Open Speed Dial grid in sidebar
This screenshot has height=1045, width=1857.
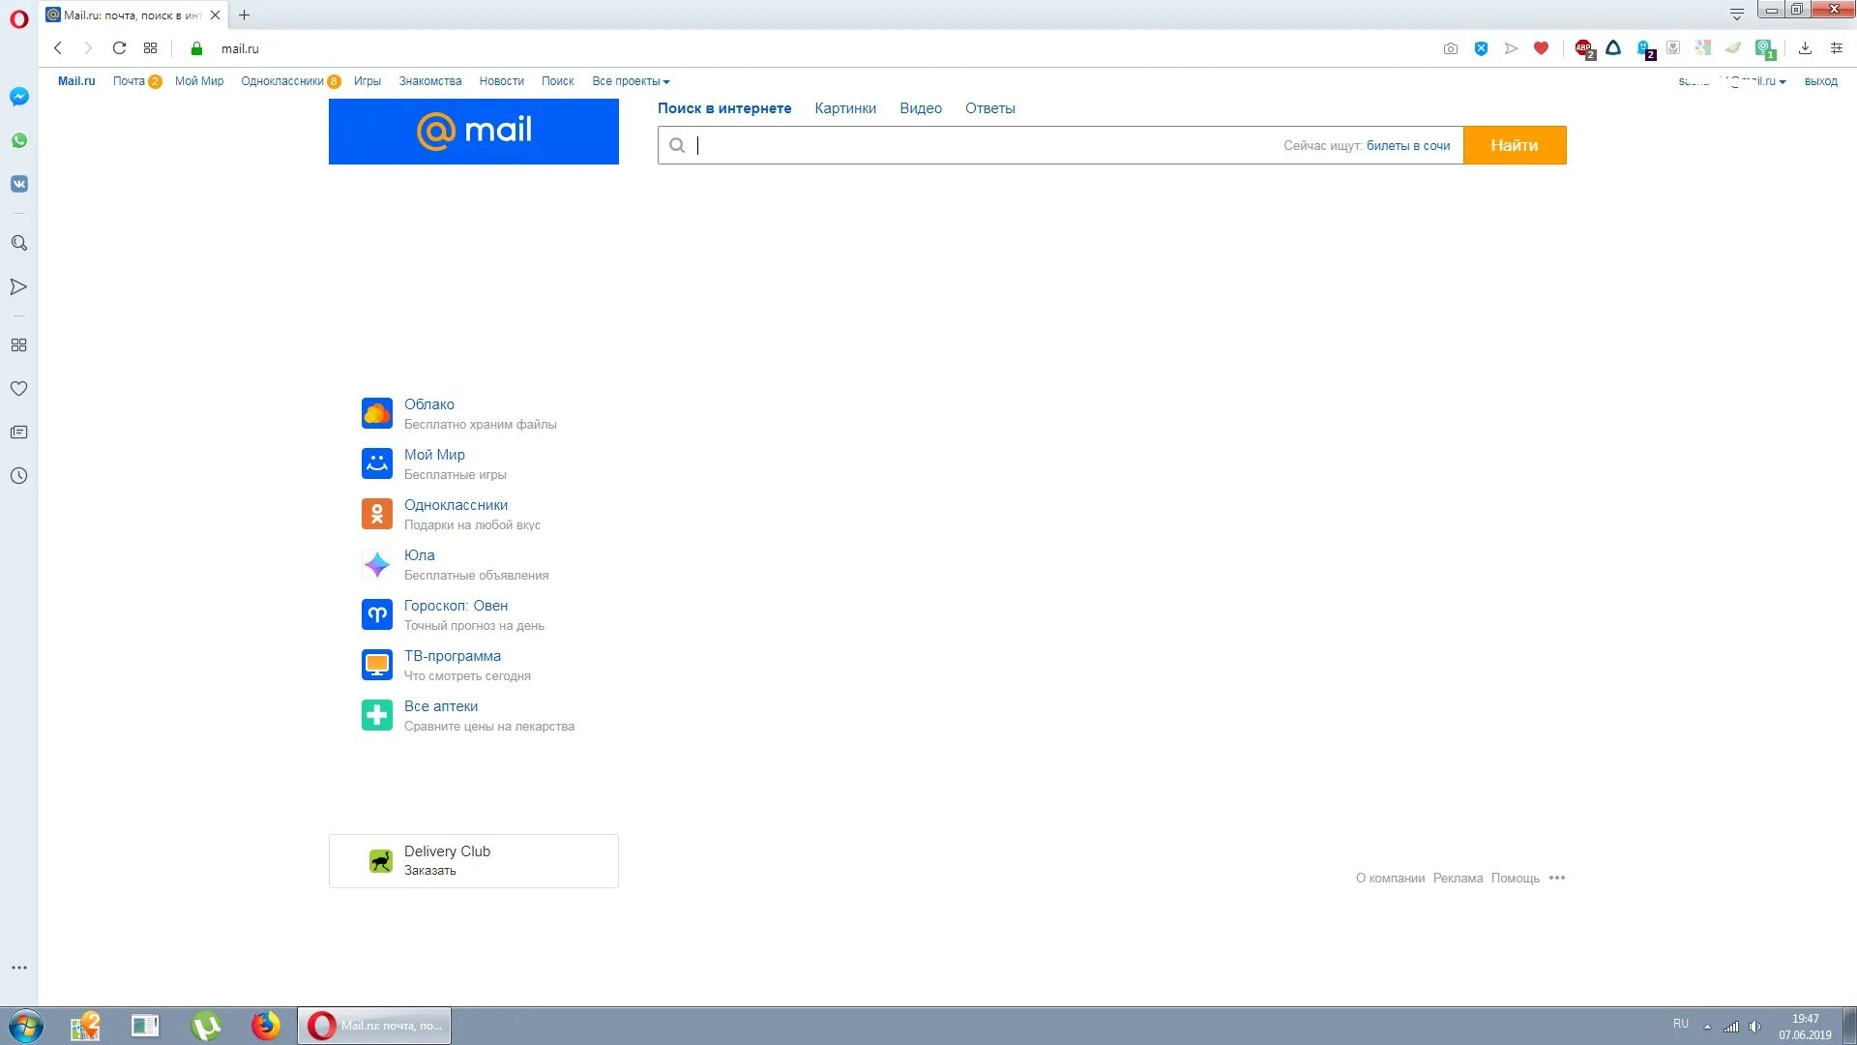point(18,344)
